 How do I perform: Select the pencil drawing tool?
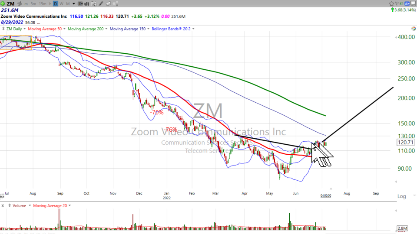pos(101,4)
